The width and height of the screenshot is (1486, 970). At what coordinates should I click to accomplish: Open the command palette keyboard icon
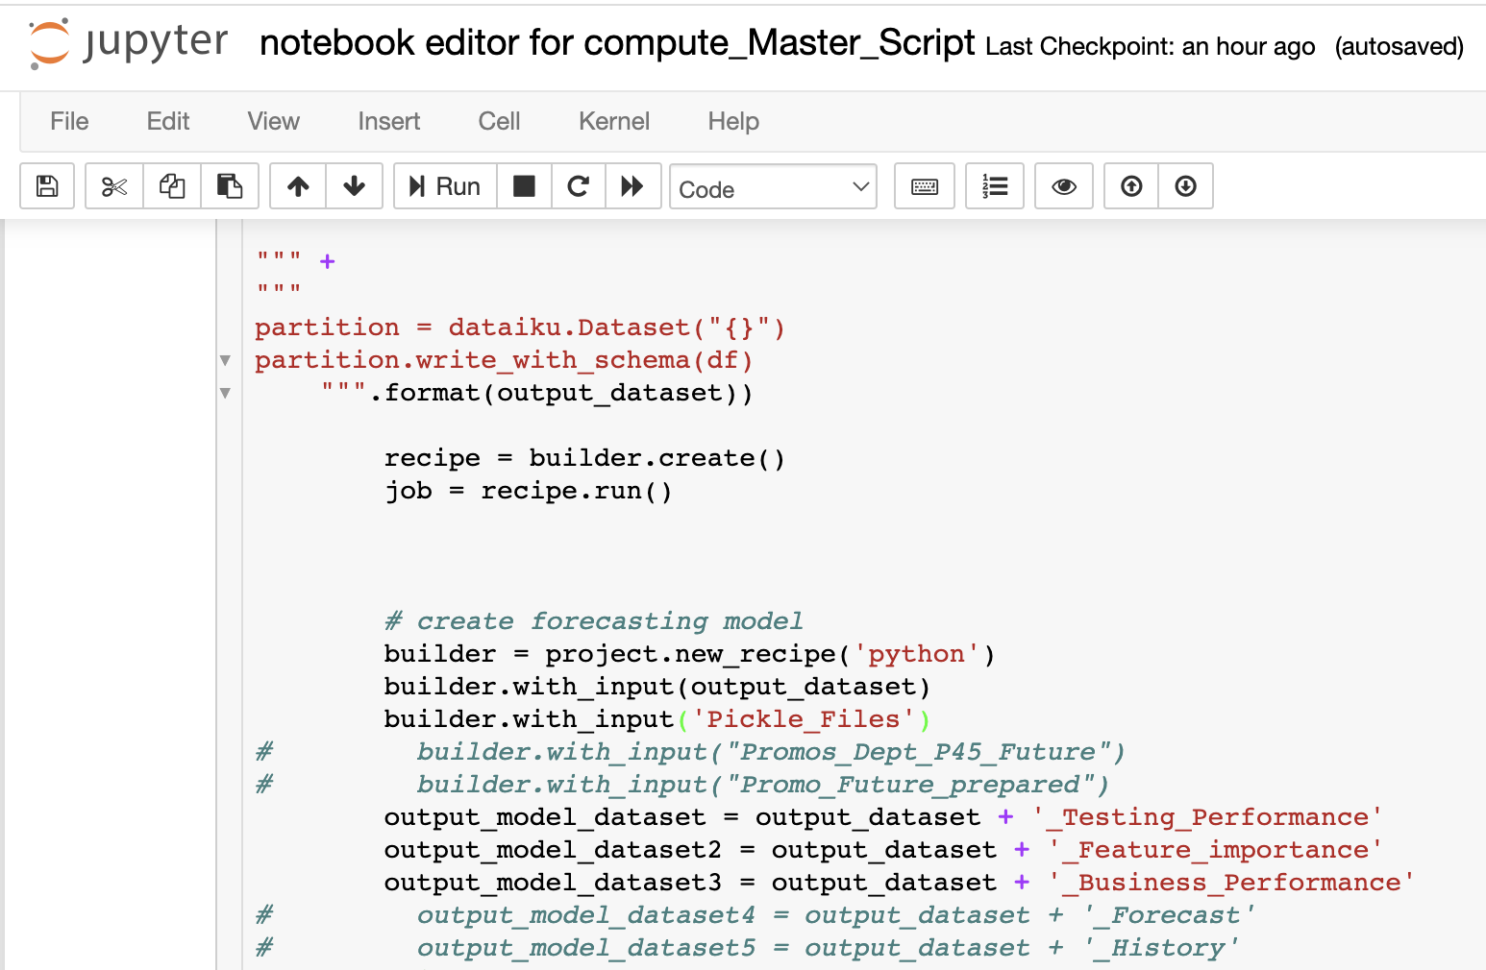tap(924, 185)
